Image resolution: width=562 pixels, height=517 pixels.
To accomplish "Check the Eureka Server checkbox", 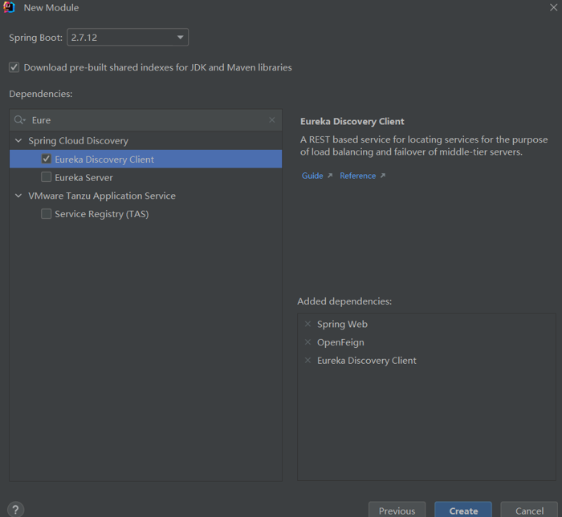I will [x=47, y=177].
